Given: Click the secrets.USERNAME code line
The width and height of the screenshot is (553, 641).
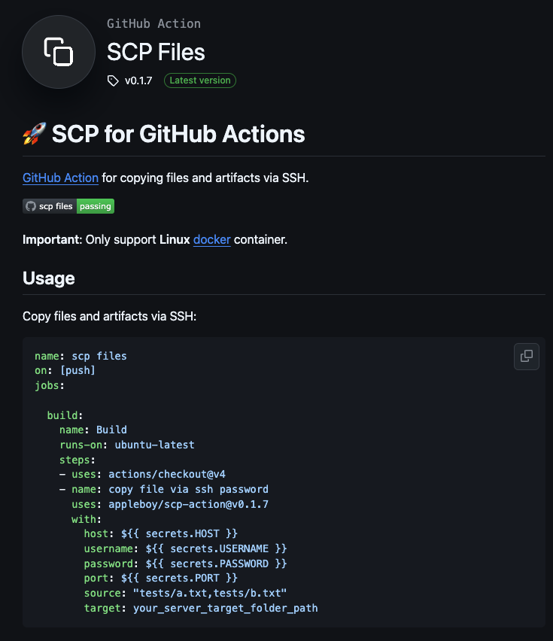Looking at the screenshot, I should tap(186, 548).
